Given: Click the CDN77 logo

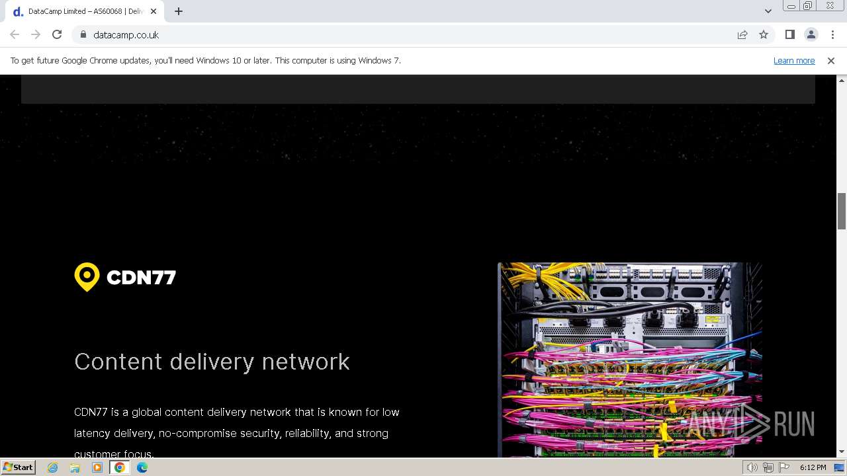Looking at the screenshot, I should click(125, 277).
